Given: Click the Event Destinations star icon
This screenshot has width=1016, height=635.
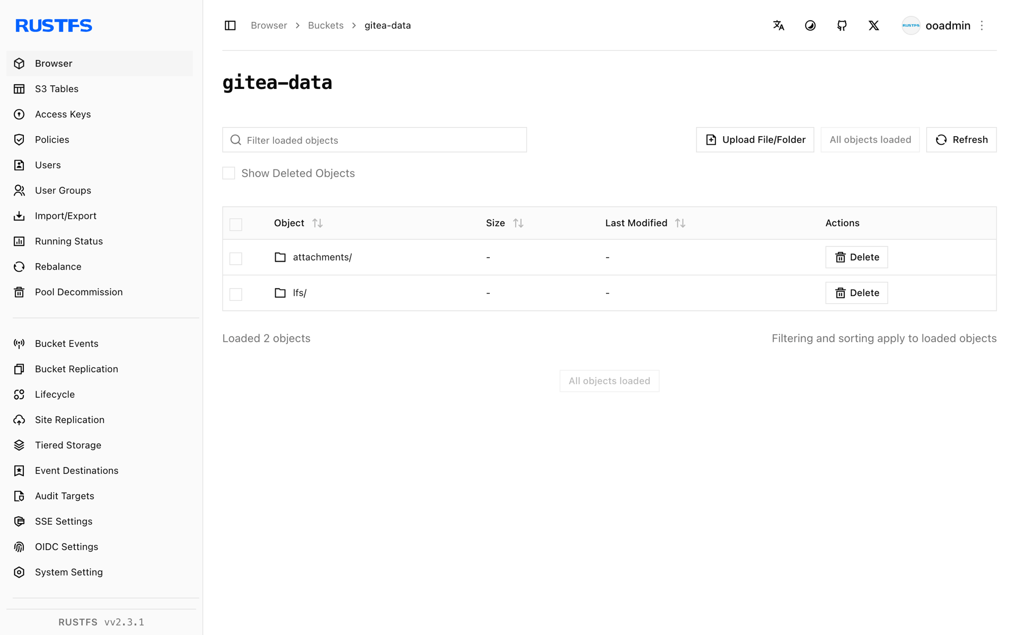Looking at the screenshot, I should point(19,470).
